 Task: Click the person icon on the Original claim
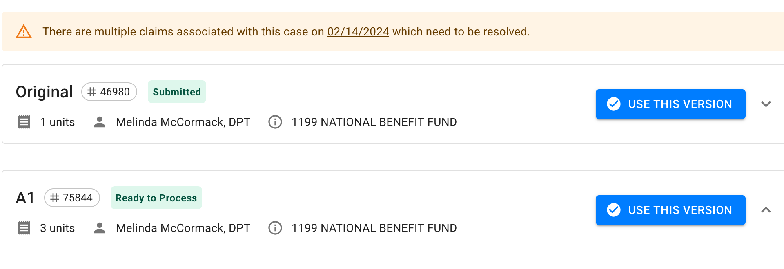click(100, 122)
